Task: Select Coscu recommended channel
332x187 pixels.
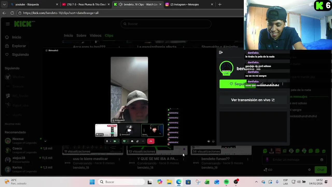Action: (x=29, y=150)
